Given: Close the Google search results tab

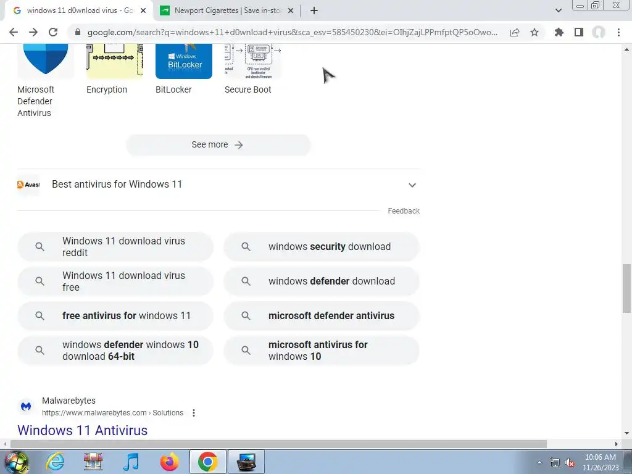Looking at the screenshot, I should (143, 11).
